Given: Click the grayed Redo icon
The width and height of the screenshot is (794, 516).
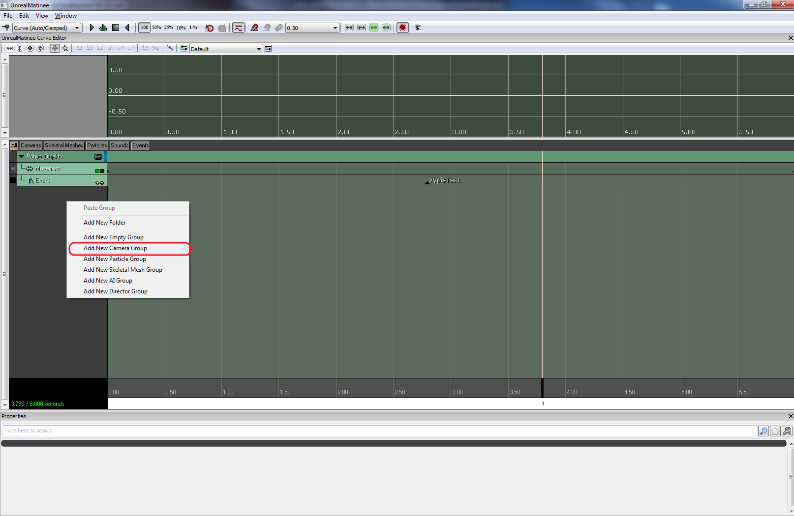Looking at the screenshot, I should pos(222,28).
